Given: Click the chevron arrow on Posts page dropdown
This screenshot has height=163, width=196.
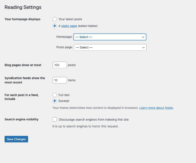Looking at the screenshot, I should pos(143,48).
